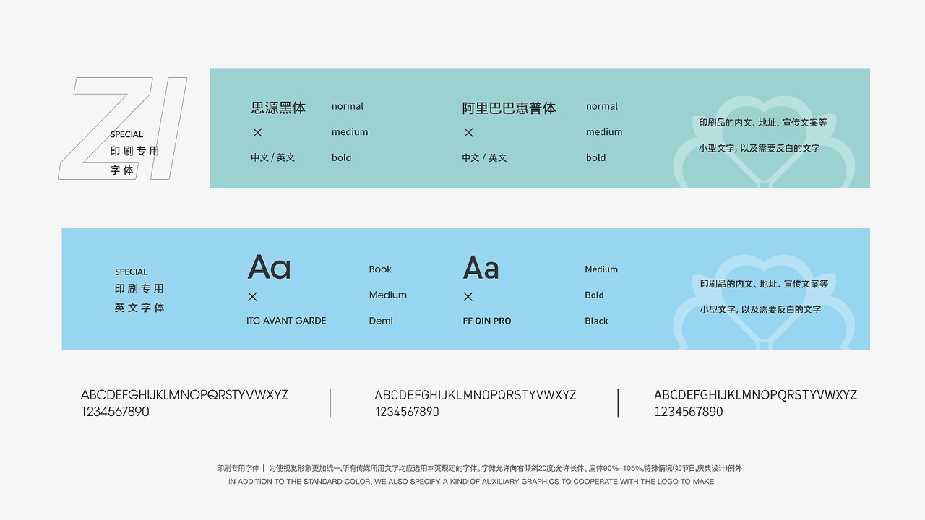Click the × above FF DIN PRO
The height and width of the screenshot is (520, 925).
(x=468, y=296)
